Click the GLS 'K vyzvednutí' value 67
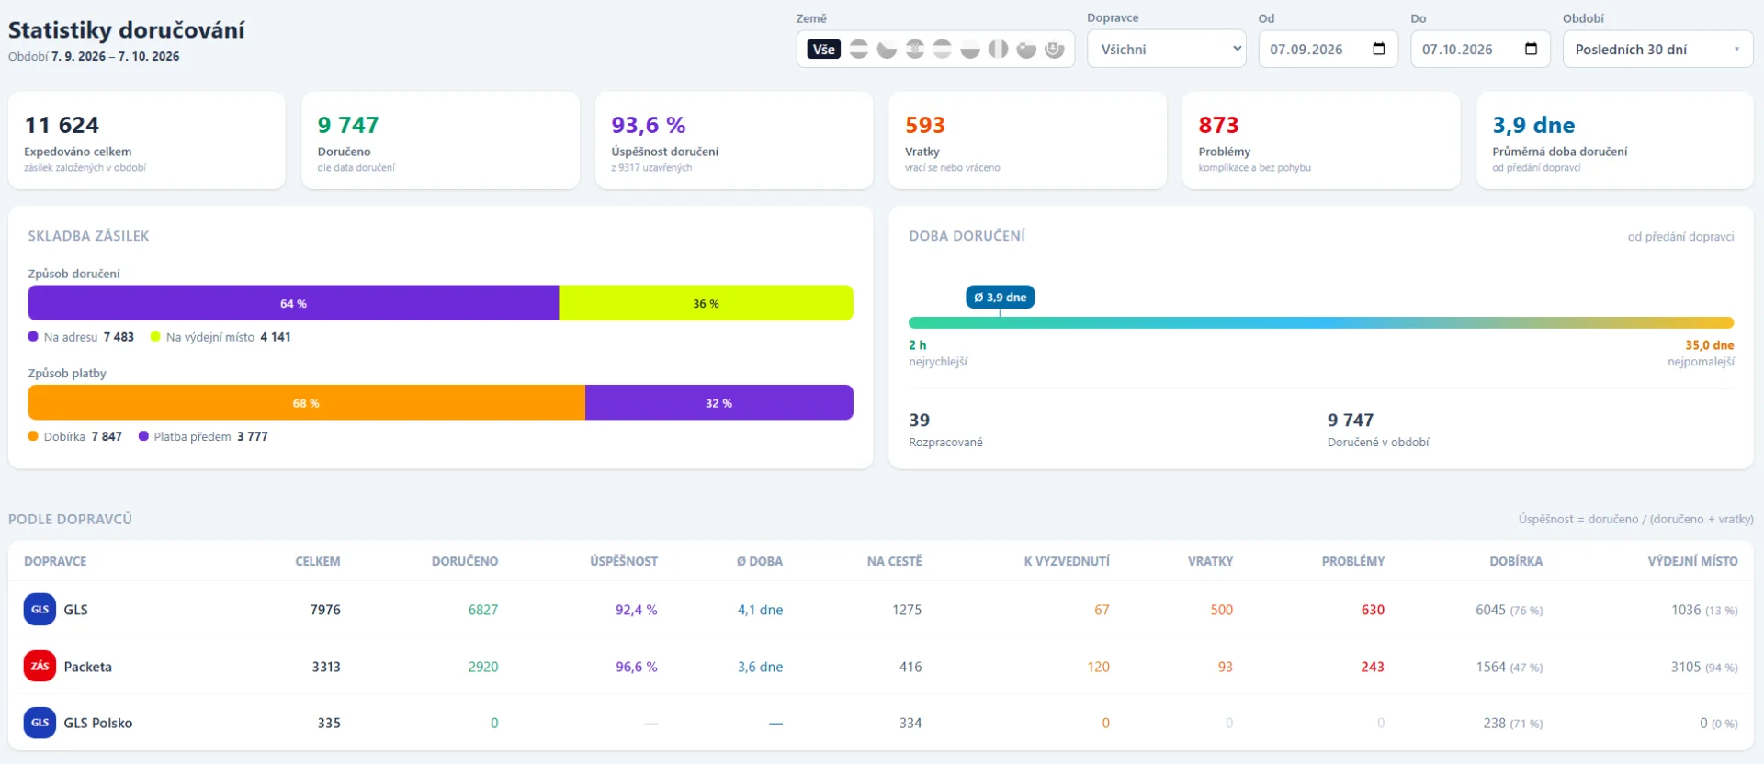The width and height of the screenshot is (1764, 764). [1102, 610]
